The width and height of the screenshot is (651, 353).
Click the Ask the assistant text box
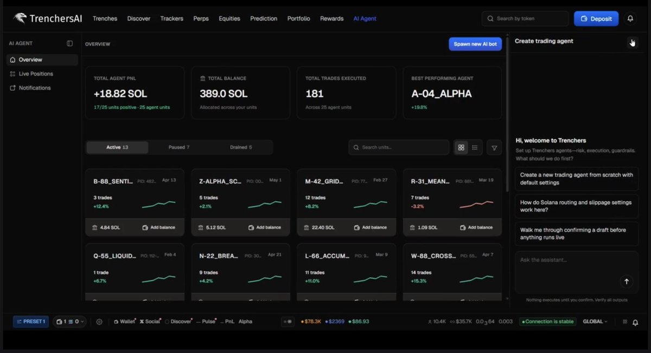577,272
